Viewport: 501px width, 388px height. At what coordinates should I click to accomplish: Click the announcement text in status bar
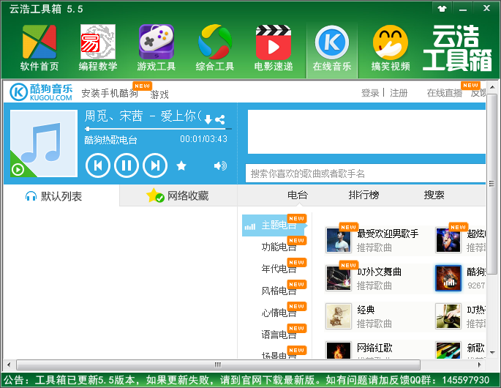point(246,380)
